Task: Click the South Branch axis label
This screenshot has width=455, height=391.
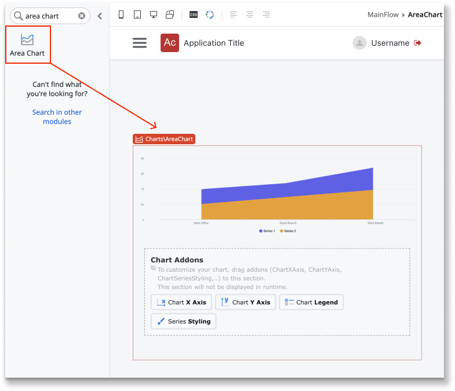Action: [288, 223]
